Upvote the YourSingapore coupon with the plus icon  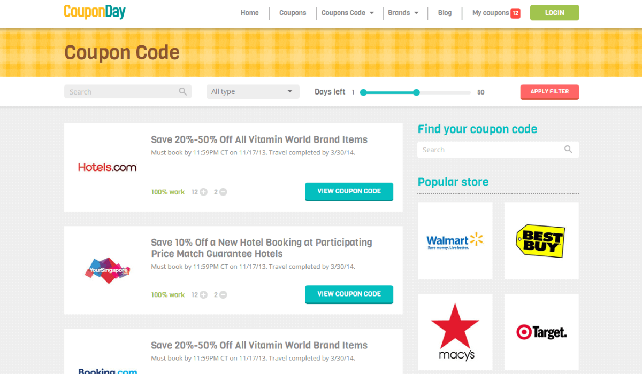click(203, 294)
